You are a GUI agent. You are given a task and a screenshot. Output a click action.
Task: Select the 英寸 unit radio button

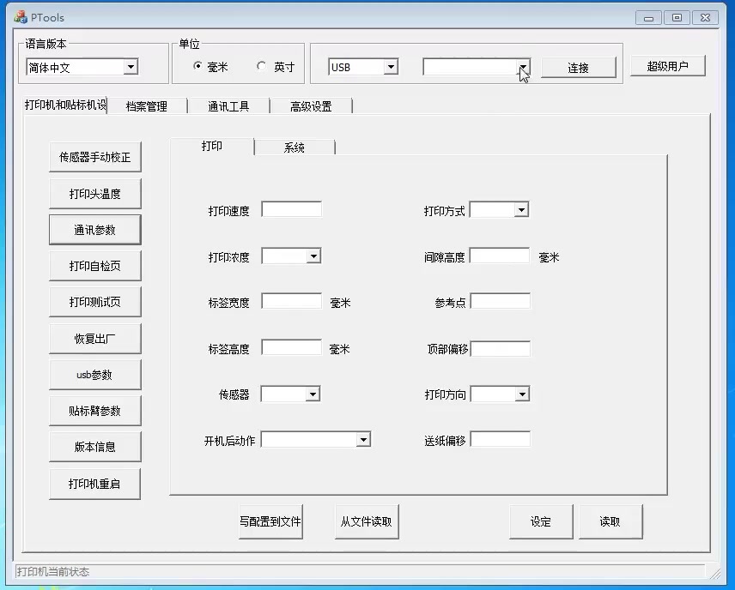point(262,67)
